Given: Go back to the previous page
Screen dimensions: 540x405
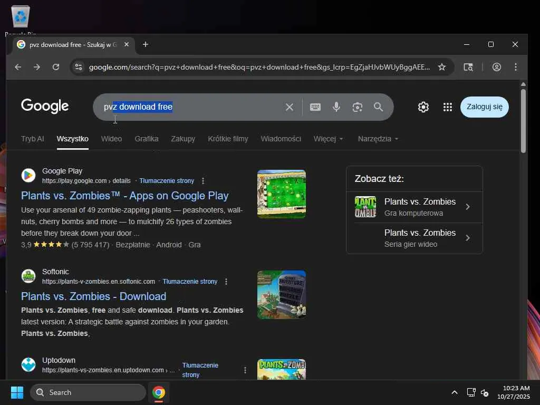Looking at the screenshot, I should 18,67.
